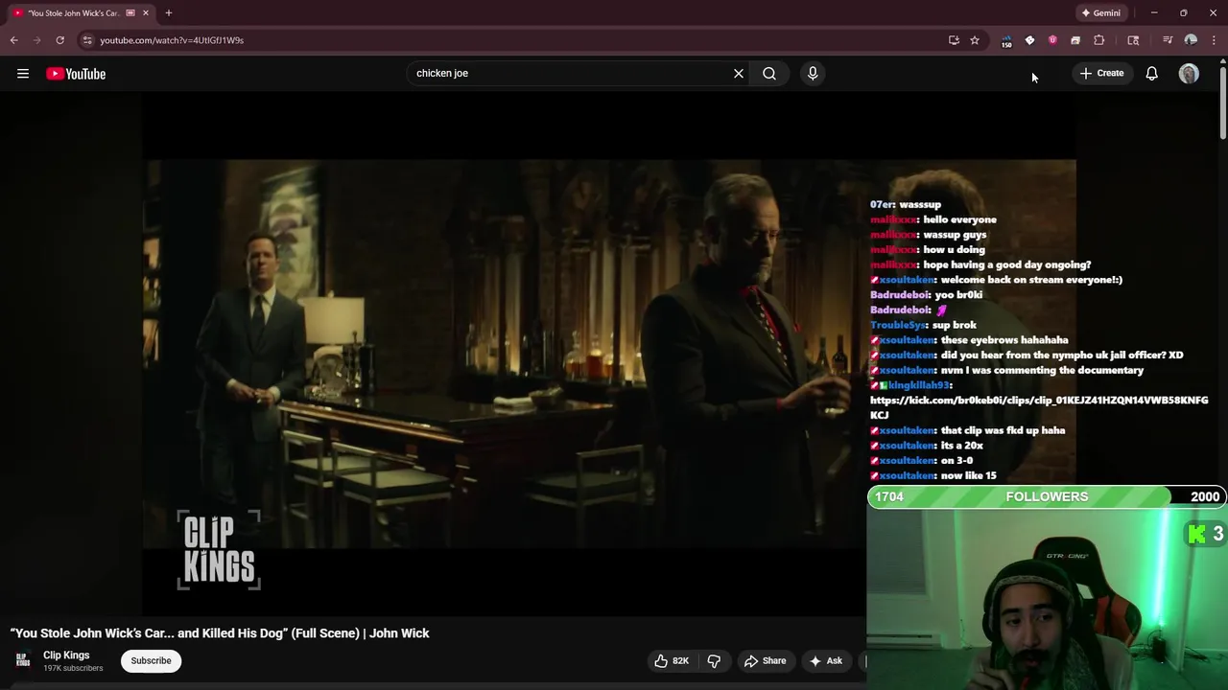Click the kick.com clip link in chat
Screen dimensions: 1228x690
tap(1039, 407)
